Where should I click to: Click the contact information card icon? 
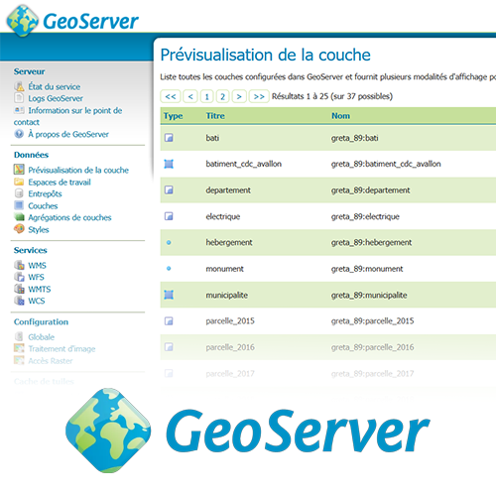[19, 110]
